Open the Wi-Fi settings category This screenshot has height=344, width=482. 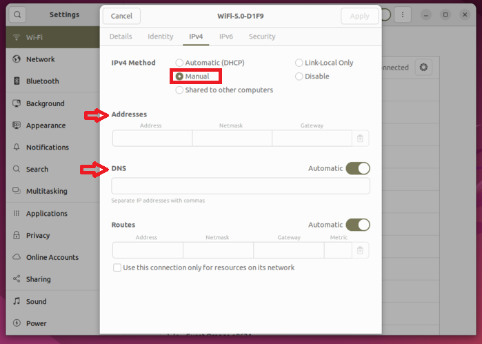click(52, 37)
